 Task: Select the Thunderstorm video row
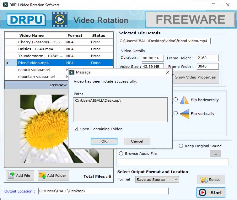point(59,56)
